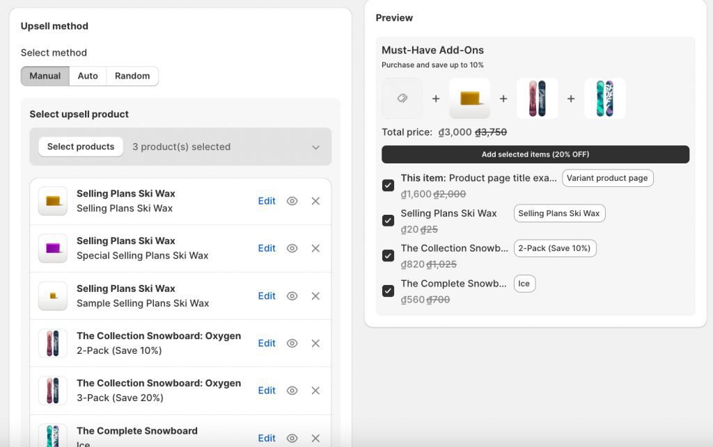Uncheck The Complete Snowboard checkbox in preview
This screenshot has height=447, width=713.
point(389,291)
